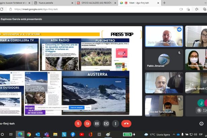Select Pablo Jimenez participant tile
Viewport: 207px width, 138px height.
click(164, 60)
